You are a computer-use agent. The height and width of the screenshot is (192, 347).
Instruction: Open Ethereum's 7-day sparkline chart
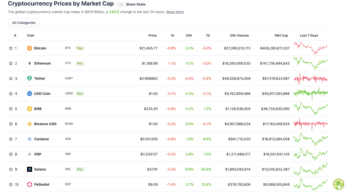pyautogui.click(x=311, y=63)
